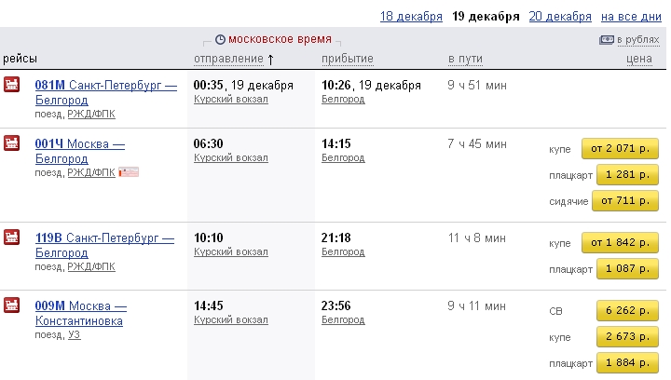The image size is (671, 380).
Task: Click the banknote currency icon
Action: tap(607, 40)
